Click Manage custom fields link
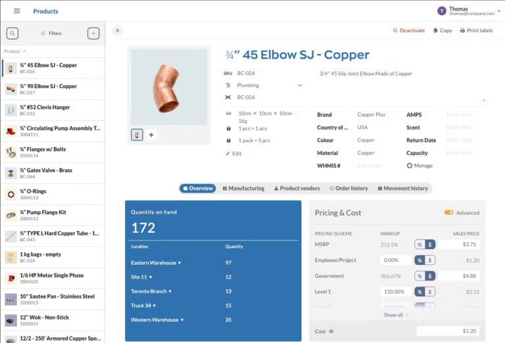Screen dimensions: 505x343 click(x=420, y=166)
